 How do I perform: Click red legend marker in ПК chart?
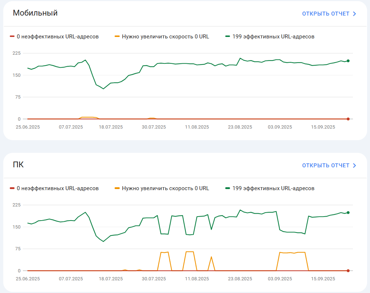pos(12,188)
